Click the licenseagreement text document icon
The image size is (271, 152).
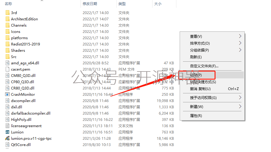coord(7,126)
